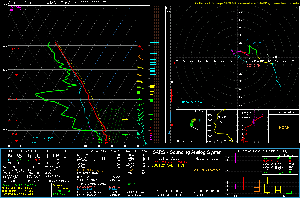Click the cyan '143m' label
The image size is (300, 198).
point(35,138)
